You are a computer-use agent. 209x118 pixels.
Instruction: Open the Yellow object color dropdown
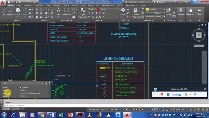(x=164, y=10)
